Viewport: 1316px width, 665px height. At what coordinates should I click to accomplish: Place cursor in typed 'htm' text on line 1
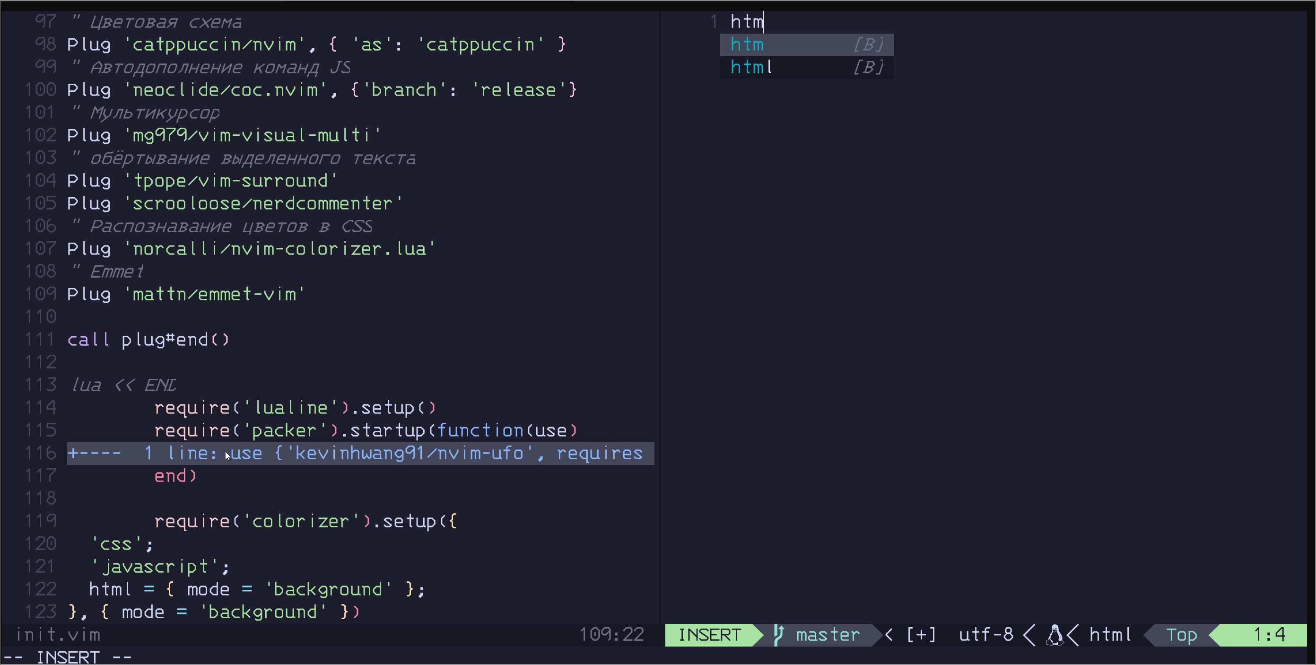click(746, 22)
